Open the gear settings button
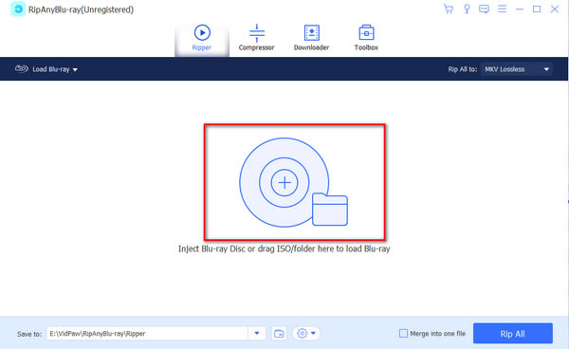 click(302, 334)
